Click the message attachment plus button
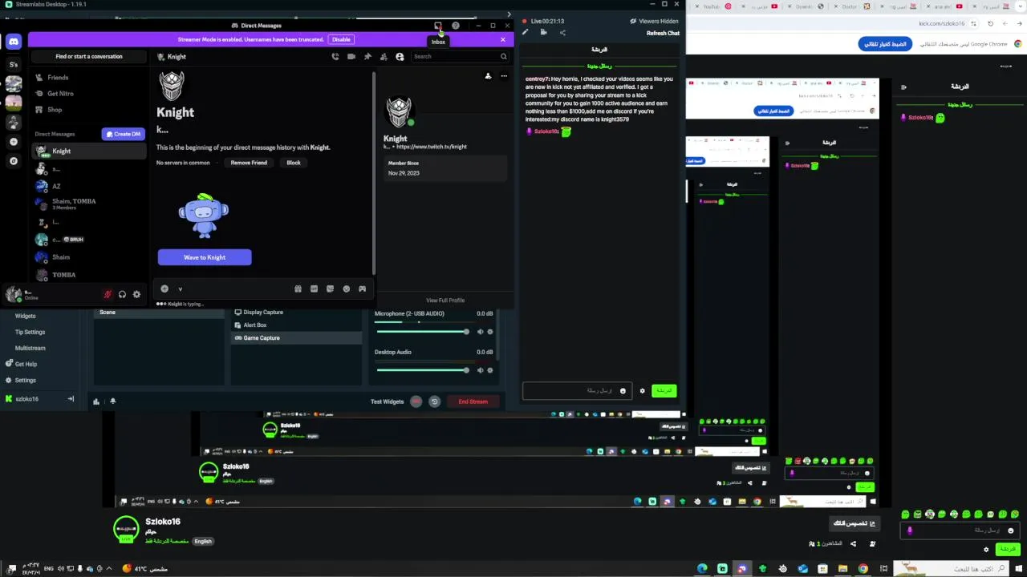Viewport: 1027px width, 577px height. 164,289
